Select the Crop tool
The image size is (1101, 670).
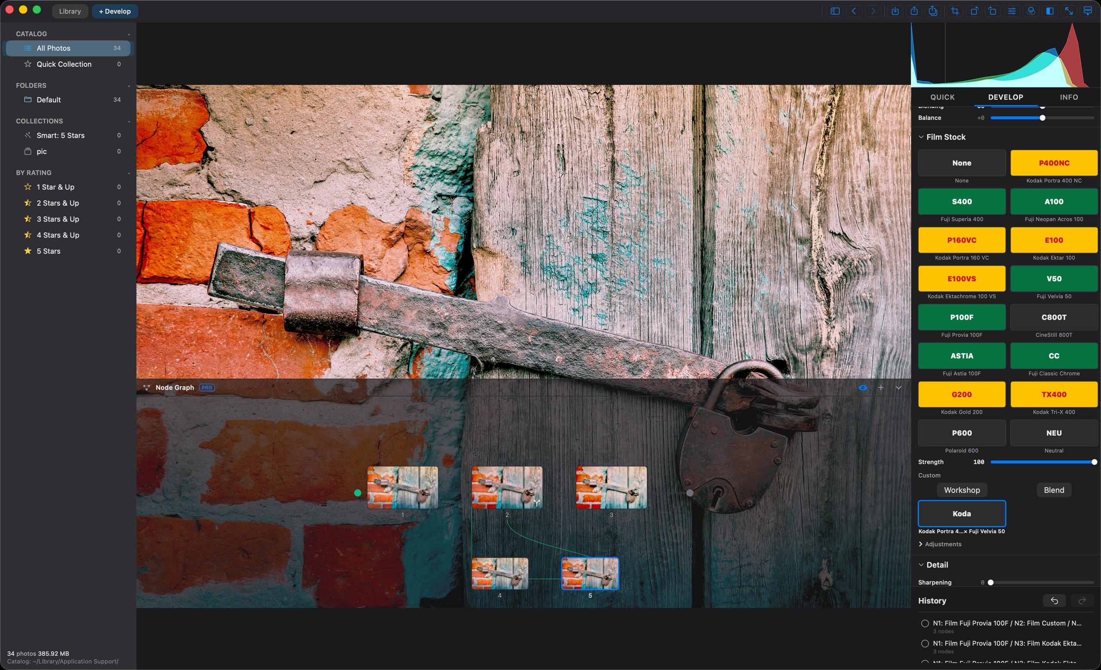(955, 11)
